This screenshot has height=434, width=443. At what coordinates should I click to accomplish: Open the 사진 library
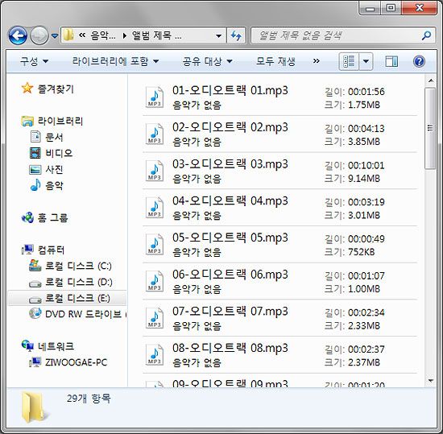pyautogui.click(x=54, y=169)
